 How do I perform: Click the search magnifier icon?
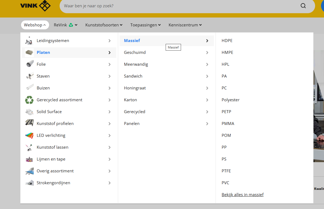pos(303,6)
